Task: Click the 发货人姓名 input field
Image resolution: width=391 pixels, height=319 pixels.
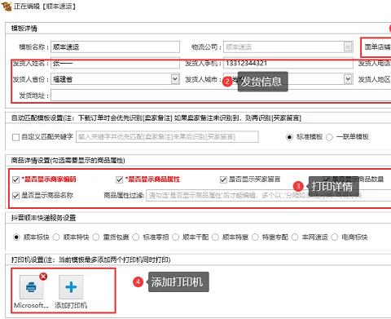Action: (x=115, y=63)
